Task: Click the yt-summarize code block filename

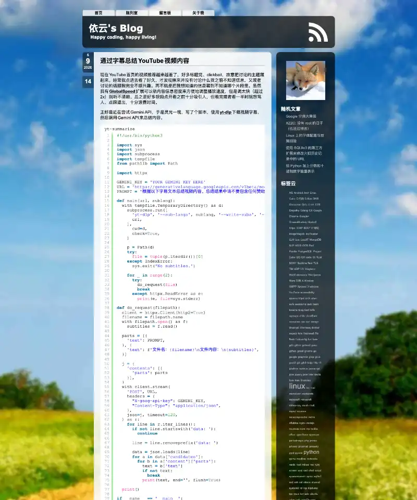Action: pyautogui.click(x=120, y=129)
